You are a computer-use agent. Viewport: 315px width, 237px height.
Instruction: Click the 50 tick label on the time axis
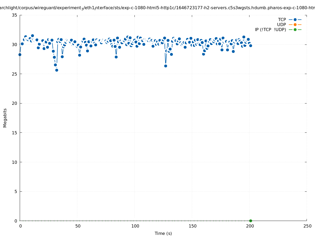pyautogui.click(x=78, y=226)
